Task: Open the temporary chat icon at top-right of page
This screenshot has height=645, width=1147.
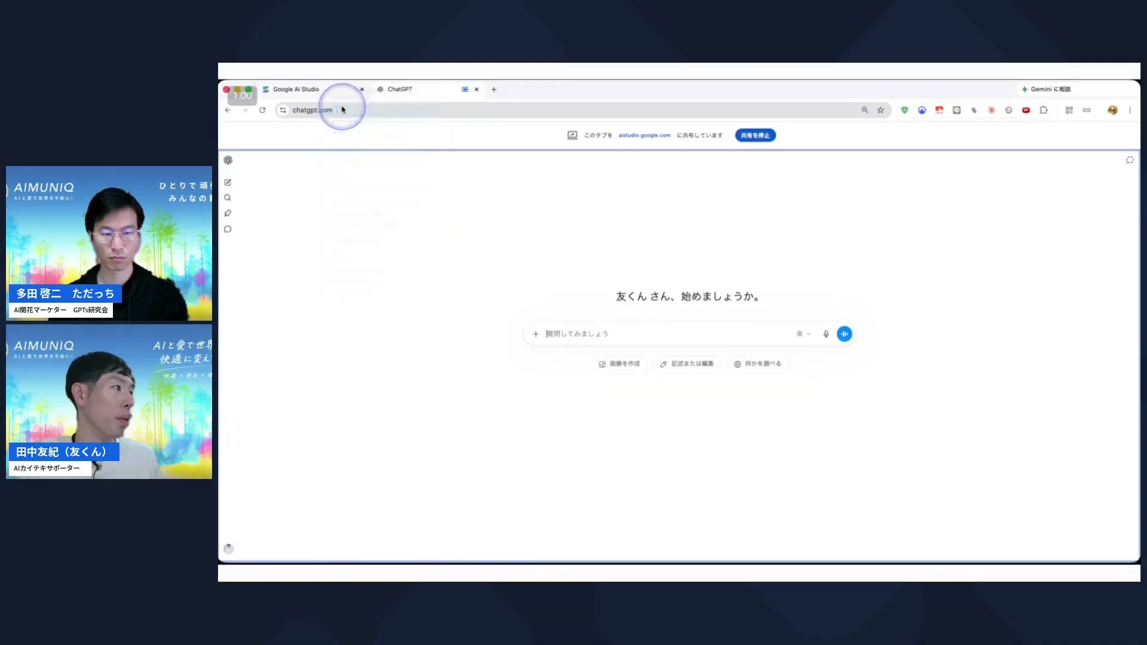Action: click(x=1130, y=160)
